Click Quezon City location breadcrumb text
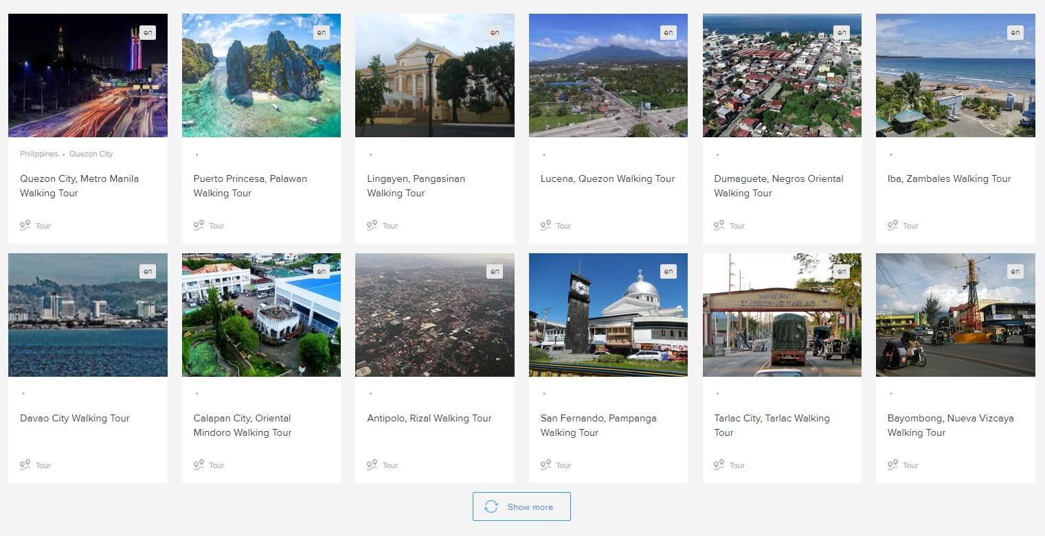 [x=91, y=154]
